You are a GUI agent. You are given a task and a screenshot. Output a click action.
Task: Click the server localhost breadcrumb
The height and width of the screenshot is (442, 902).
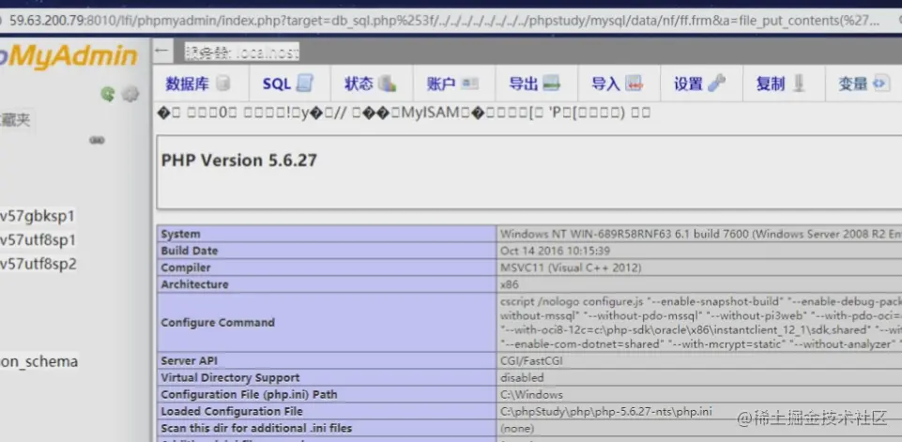pos(241,53)
